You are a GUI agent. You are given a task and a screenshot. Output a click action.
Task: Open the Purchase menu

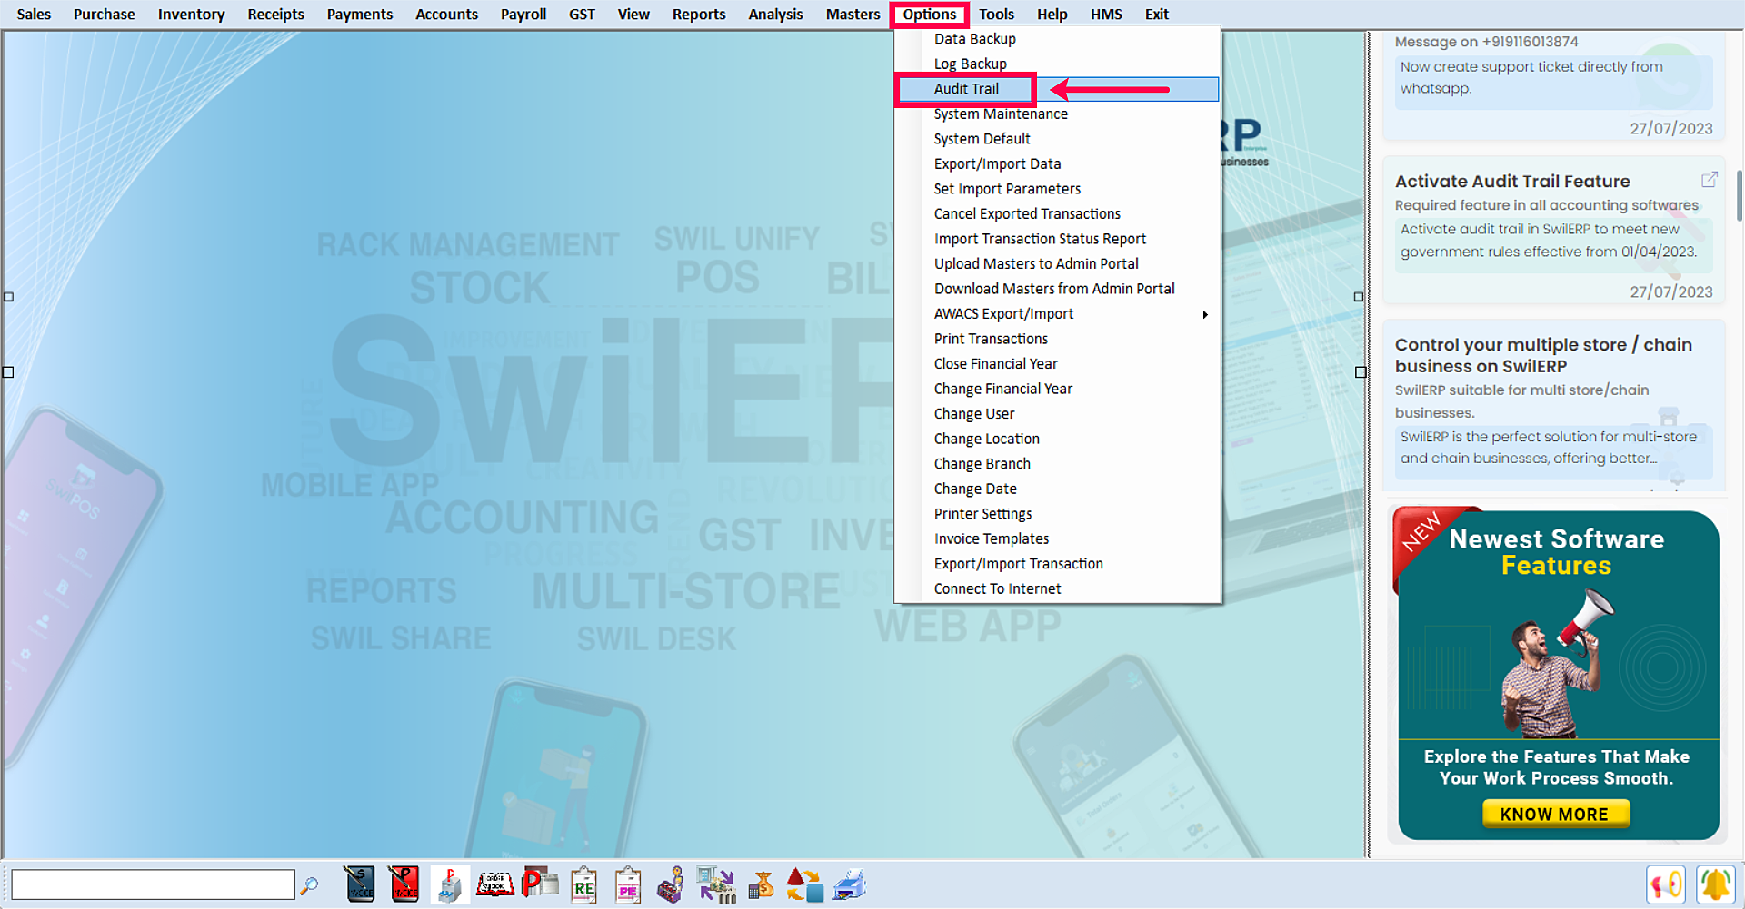point(105,15)
